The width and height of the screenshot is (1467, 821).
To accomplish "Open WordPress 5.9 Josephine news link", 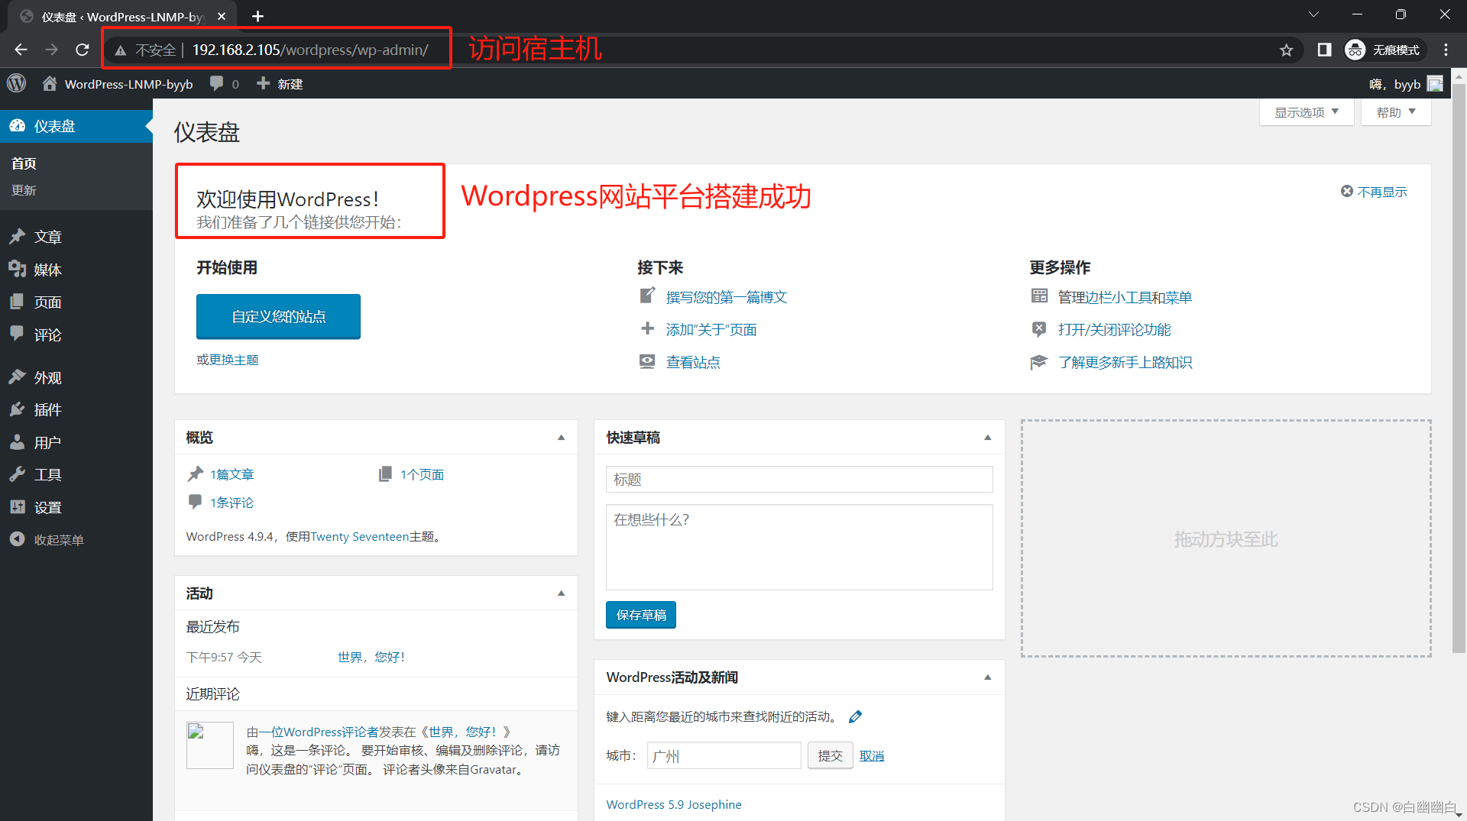I will click(674, 804).
